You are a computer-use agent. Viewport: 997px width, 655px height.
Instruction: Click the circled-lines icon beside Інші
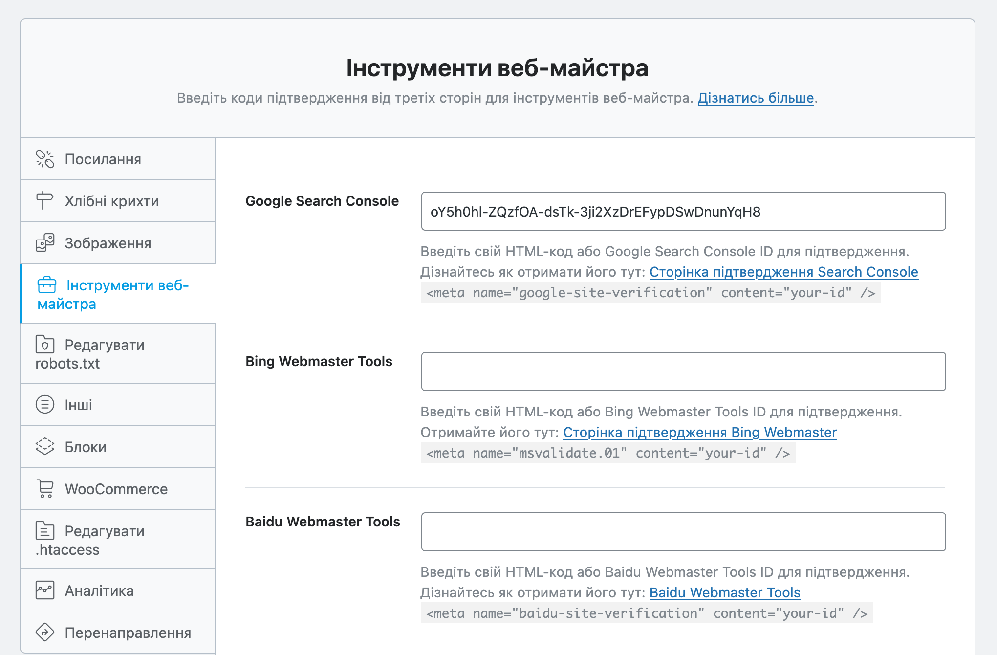click(x=45, y=405)
